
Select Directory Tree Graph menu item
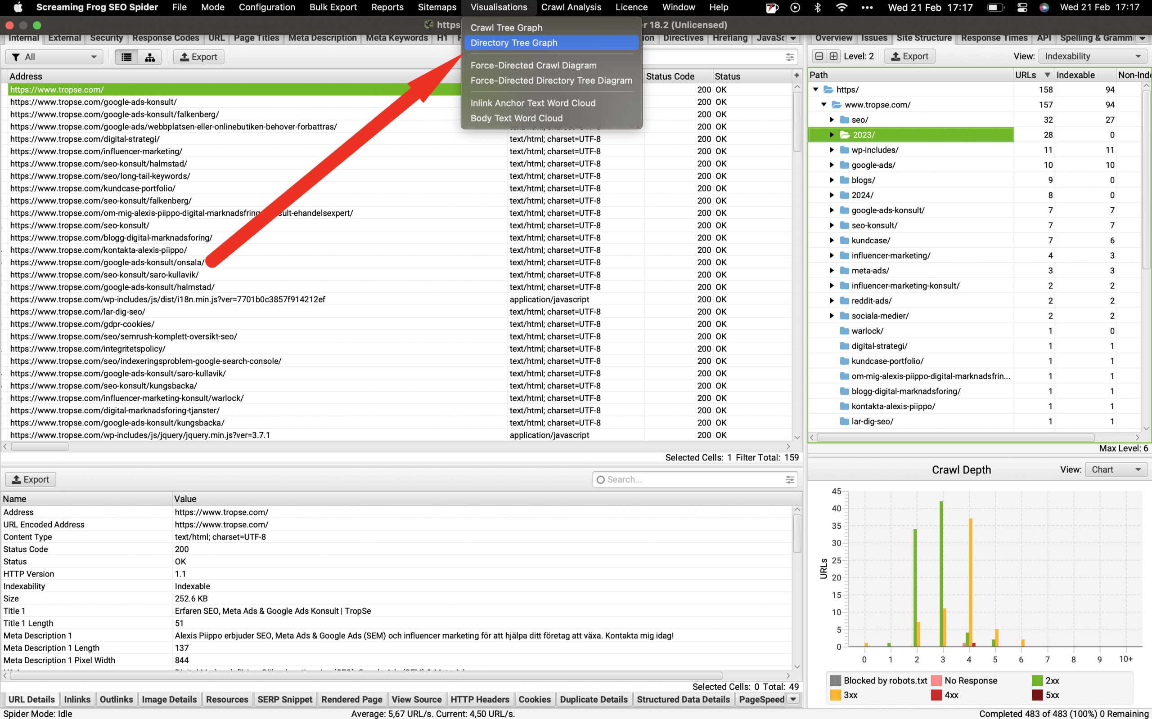coord(551,43)
